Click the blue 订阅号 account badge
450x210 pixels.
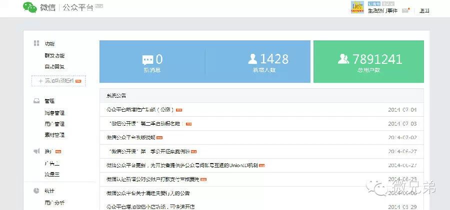tap(374, 3)
